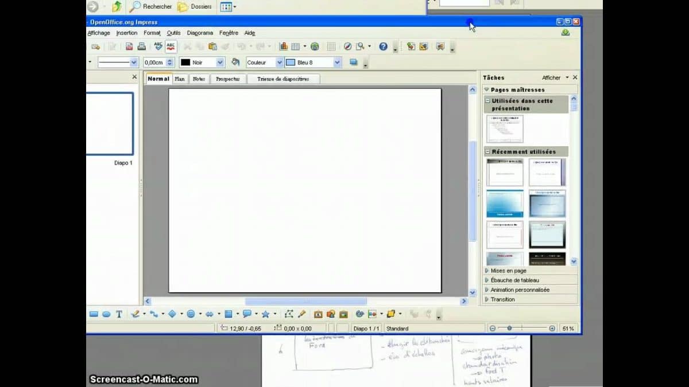Toggle AutoSpellcheck ABC button
The image size is (689, 387).
click(171, 46)
